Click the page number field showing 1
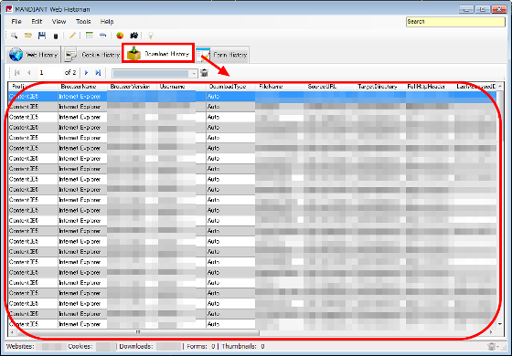This screenshot has height=356, width=512. (x=49, y=72)
